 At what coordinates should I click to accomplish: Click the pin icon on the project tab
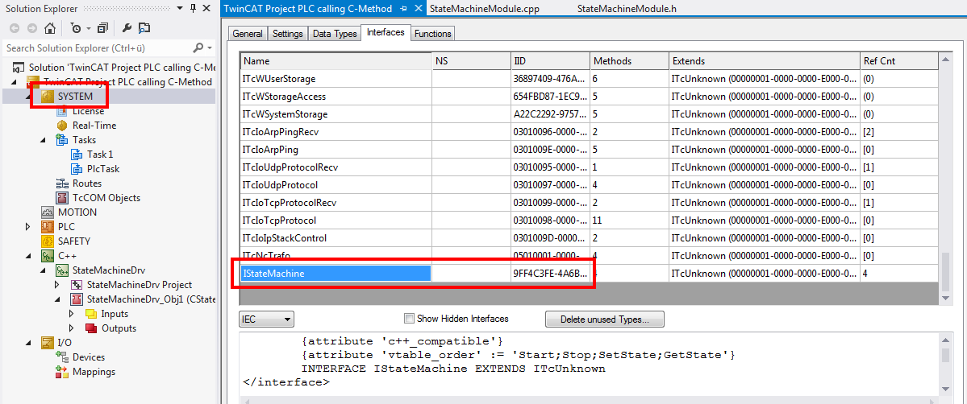[x=403, y=9]
